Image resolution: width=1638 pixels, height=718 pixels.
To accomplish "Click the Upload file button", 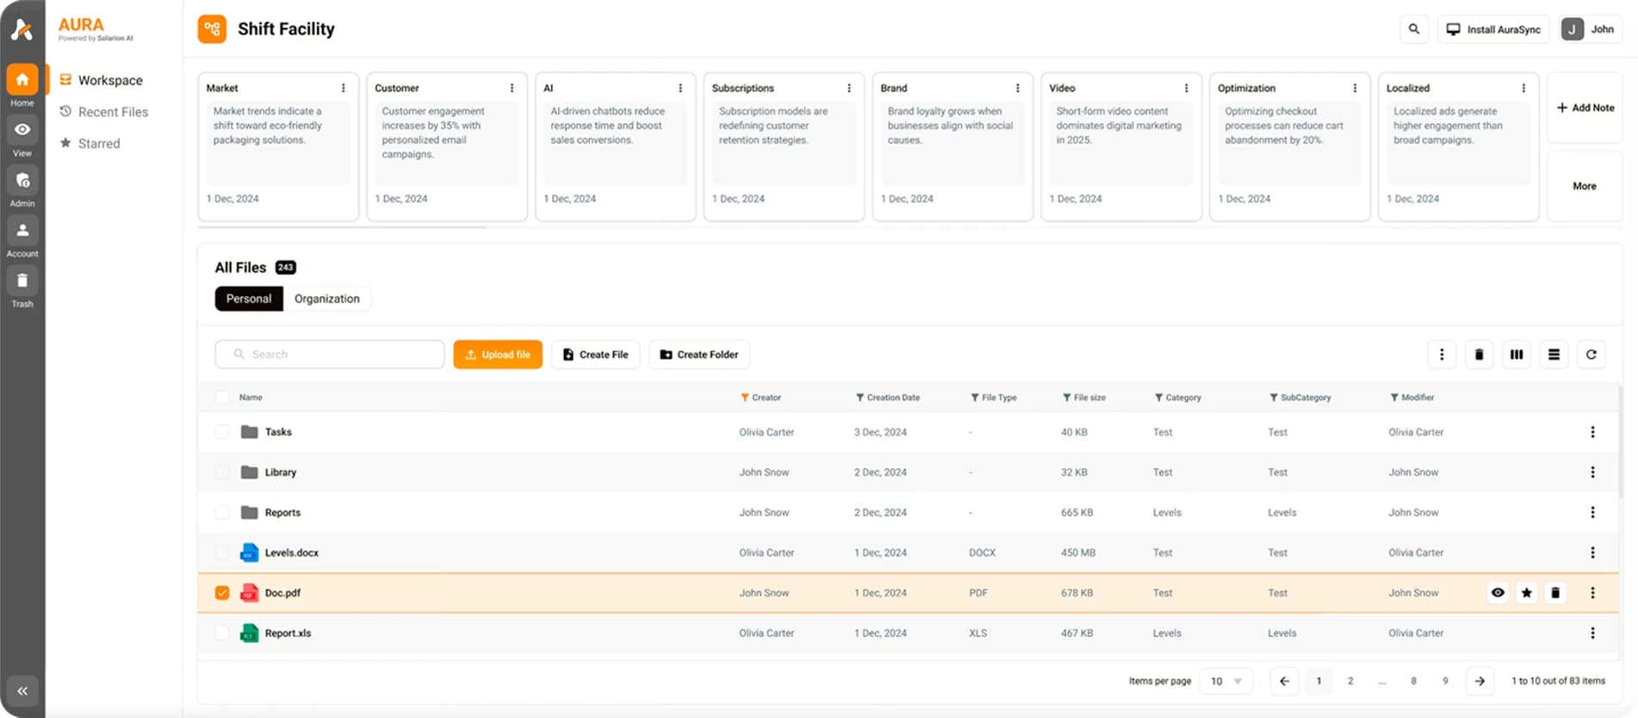I will [498, 355].
